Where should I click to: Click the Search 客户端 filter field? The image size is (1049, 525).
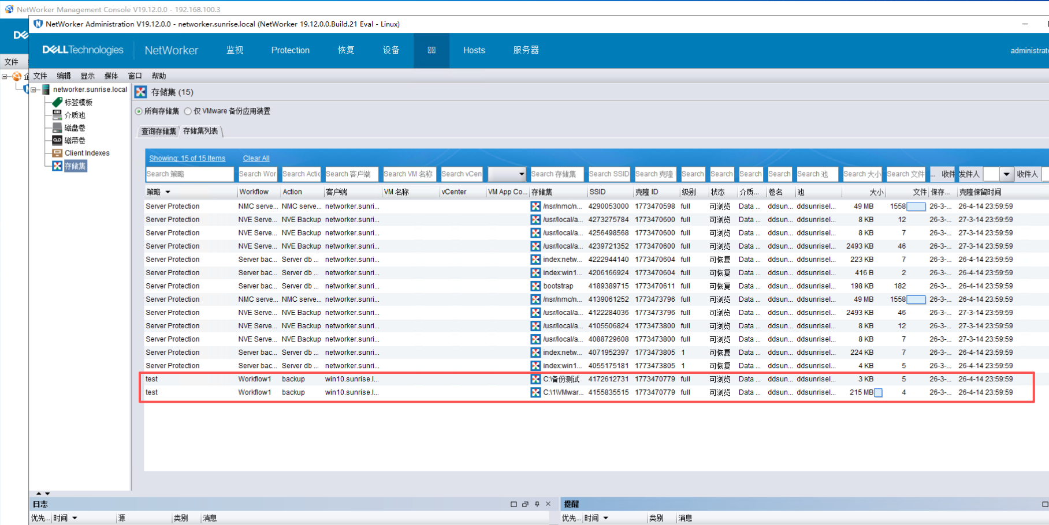click(x=351, y=174)
